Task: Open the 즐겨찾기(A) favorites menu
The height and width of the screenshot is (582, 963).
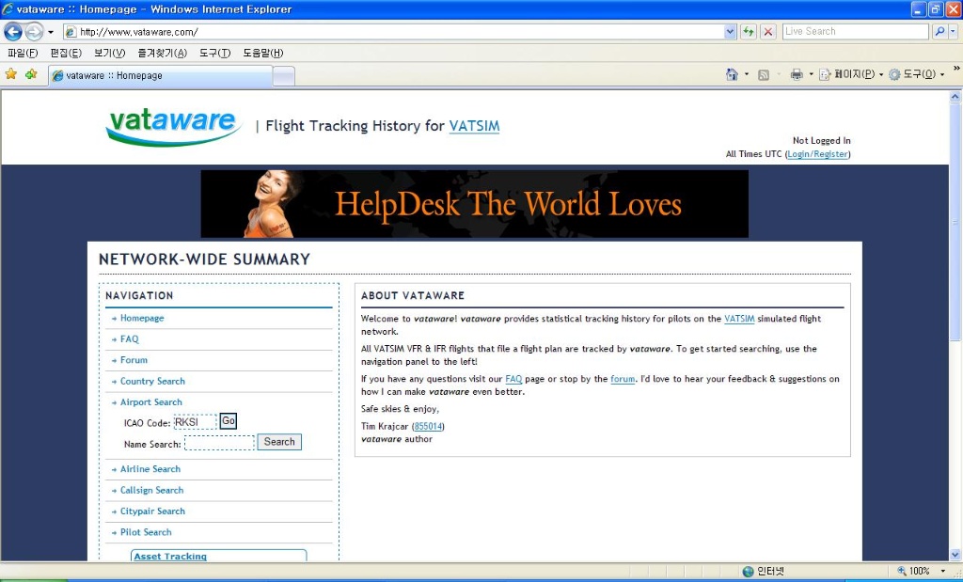Action: [x=162, y=53]
